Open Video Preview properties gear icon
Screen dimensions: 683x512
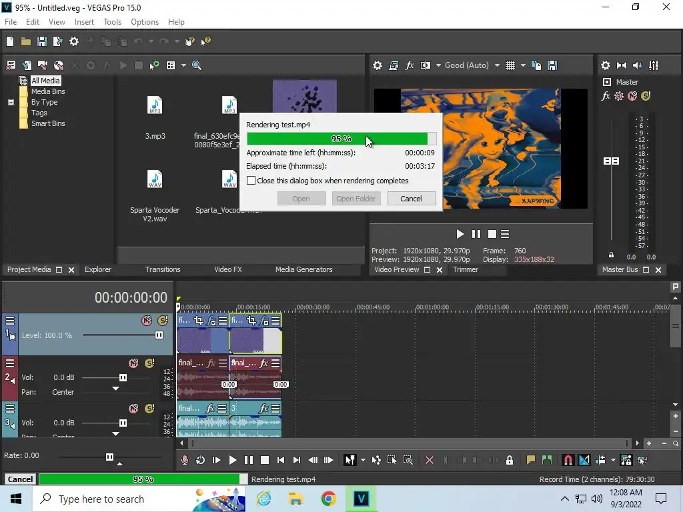click(x=378, y=65)
